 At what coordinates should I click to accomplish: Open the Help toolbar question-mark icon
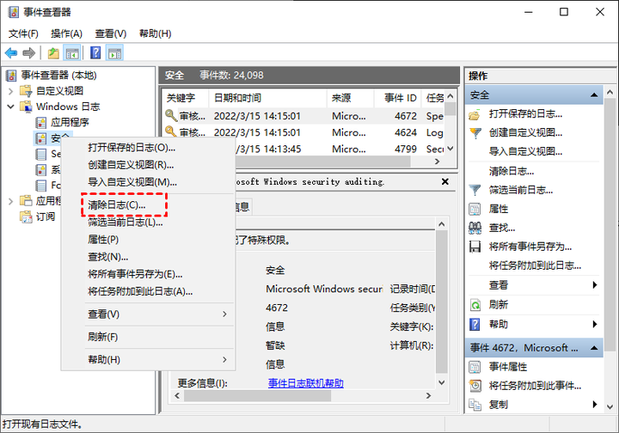[x=95, y=52]
